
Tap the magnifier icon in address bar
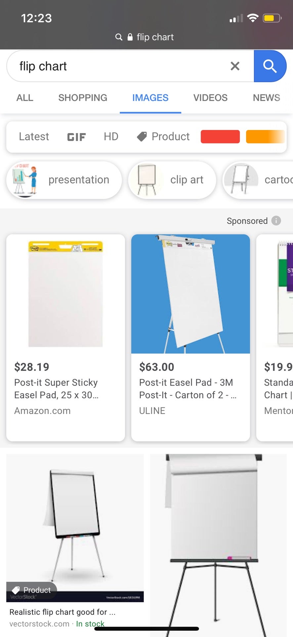(119, 37)
